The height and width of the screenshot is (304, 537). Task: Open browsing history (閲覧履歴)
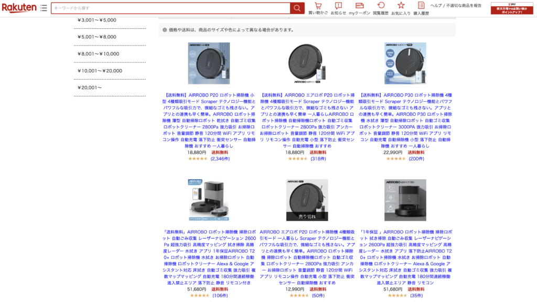[x=381, y=8]
